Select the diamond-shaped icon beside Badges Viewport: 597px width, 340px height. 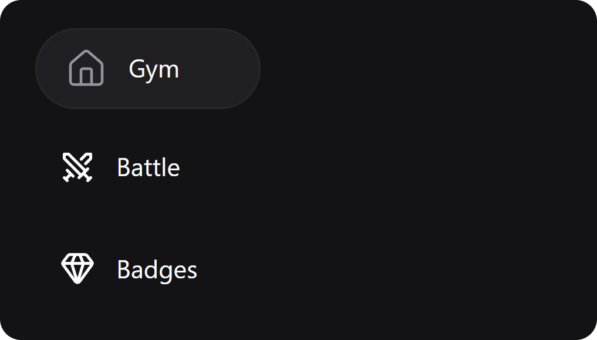(x=77, y=269)
